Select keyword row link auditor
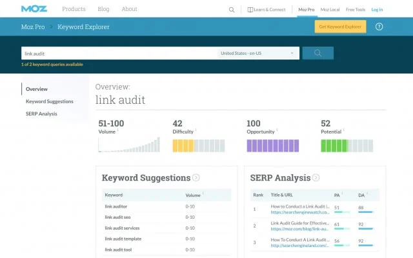 (x=166, y=206)
